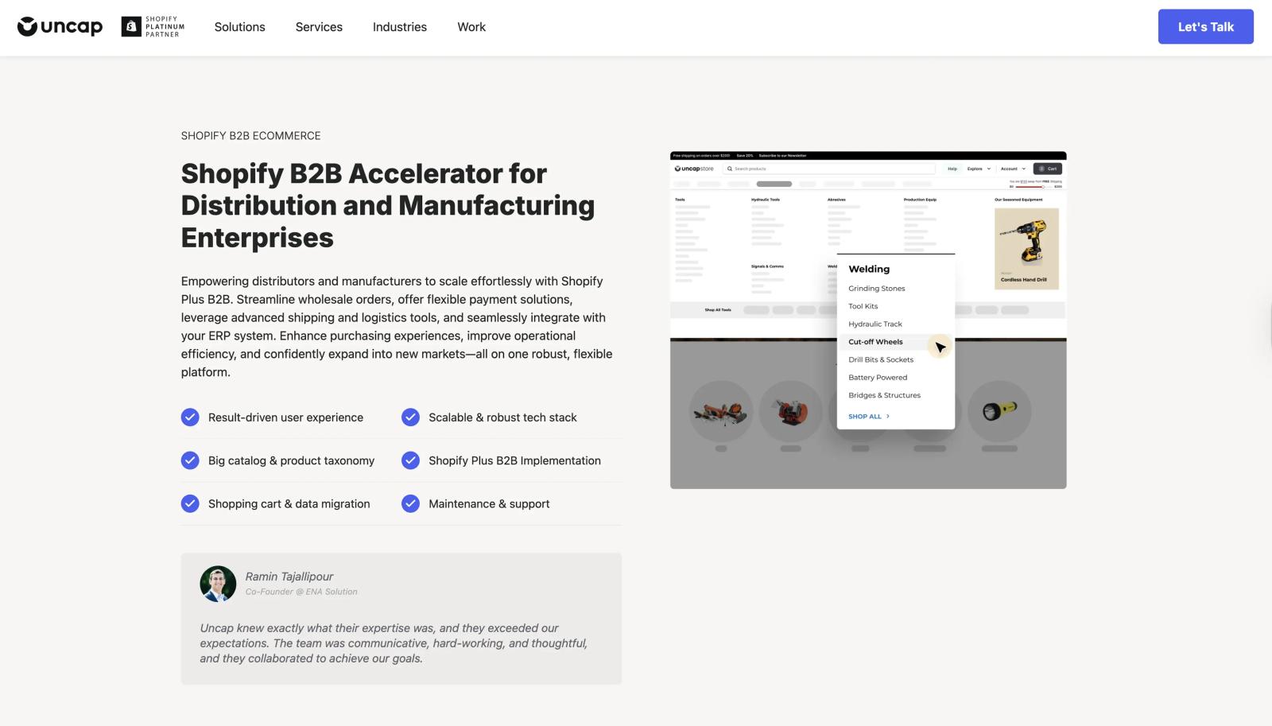Click the Uncap logo
Image resolution: width=1272 pixels, height=726 pixels.
point(60,27)
